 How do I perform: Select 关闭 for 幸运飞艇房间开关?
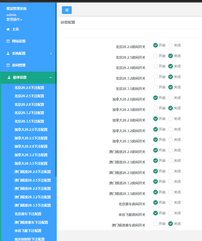(171, 213)
